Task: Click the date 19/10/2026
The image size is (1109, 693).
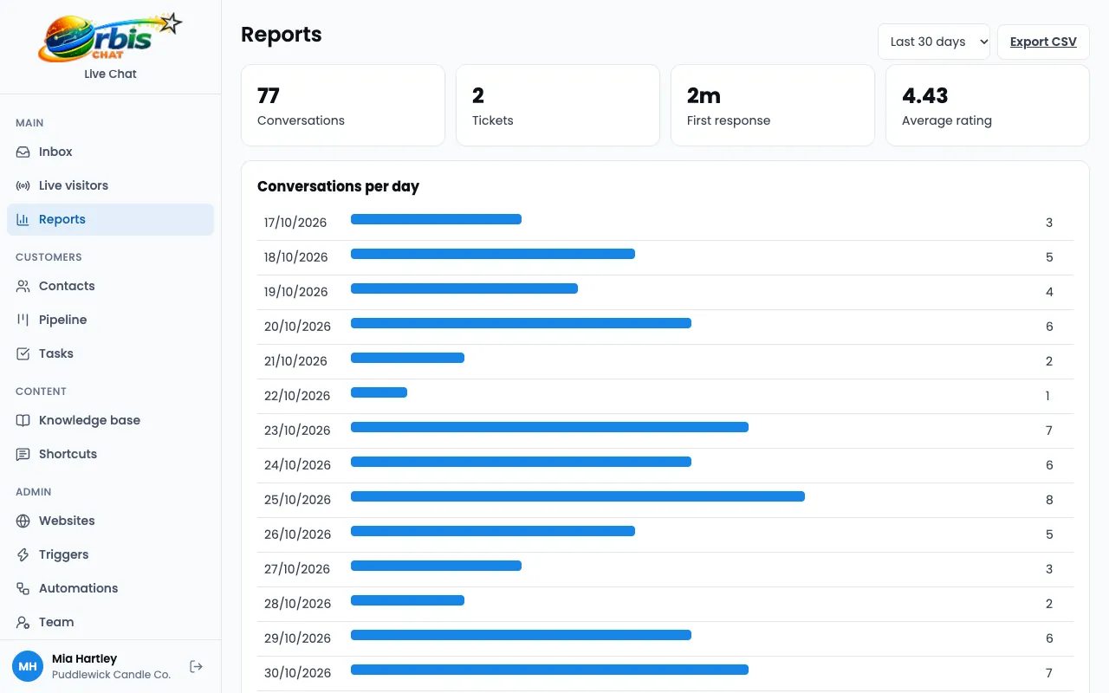Action: tap(296, 292)
